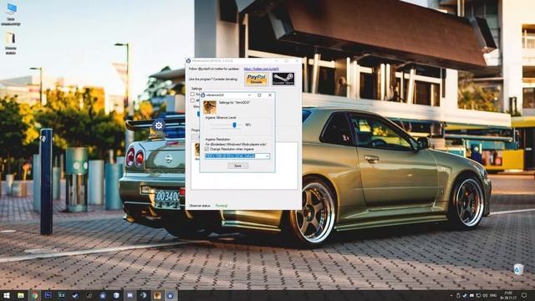Open the round blue icon beside the 3D cube

coord(103,295)
